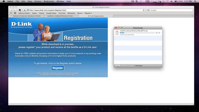The width and height of the screenshot is (199, 112).
Task: Open the Google Maps bookmark link
Action: (51, 13)
